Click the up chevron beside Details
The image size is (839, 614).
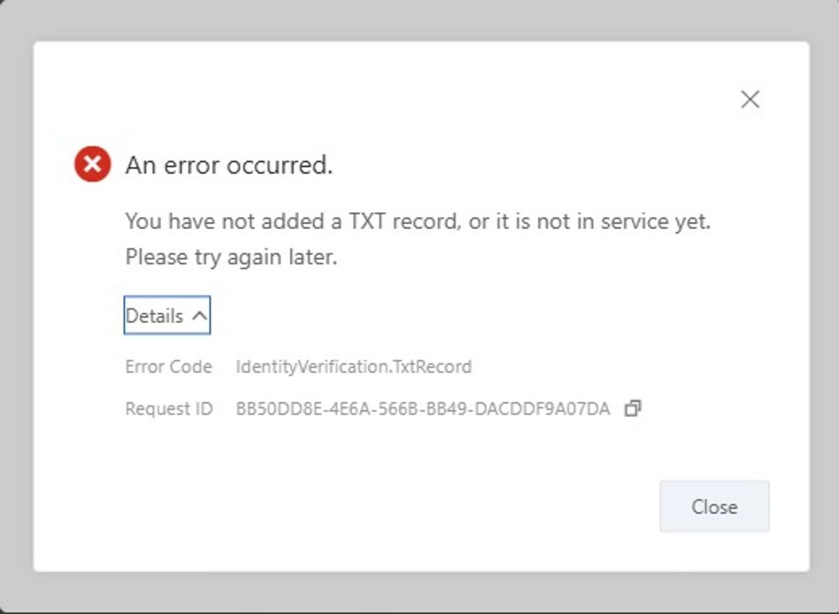199,316
